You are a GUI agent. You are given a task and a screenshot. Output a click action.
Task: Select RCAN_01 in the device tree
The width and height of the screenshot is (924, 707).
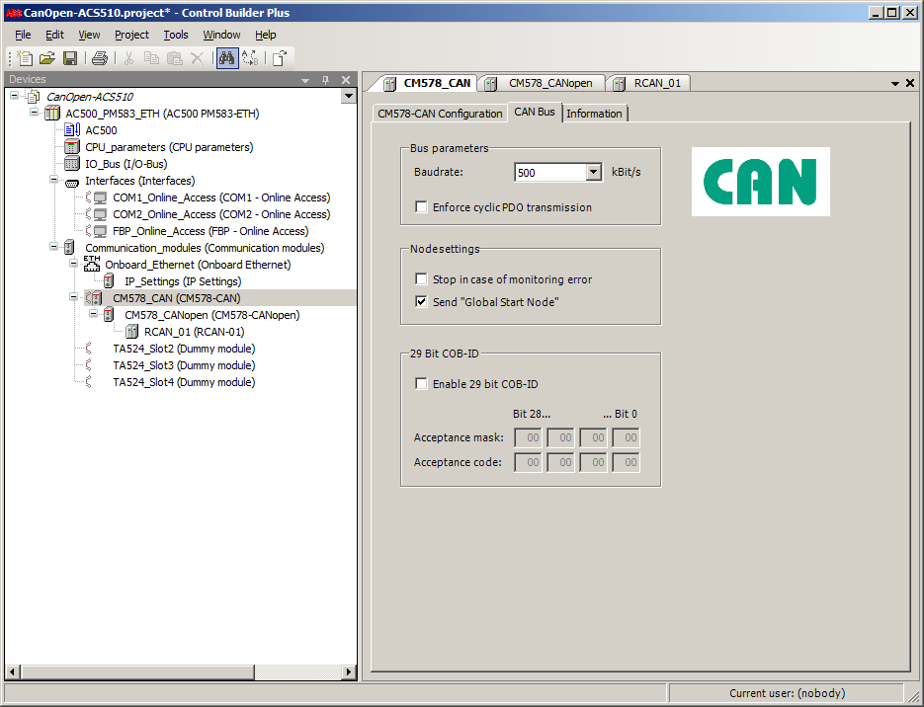194,332
